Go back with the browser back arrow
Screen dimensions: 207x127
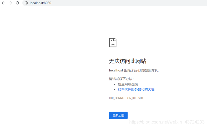(x=3, y=3)
